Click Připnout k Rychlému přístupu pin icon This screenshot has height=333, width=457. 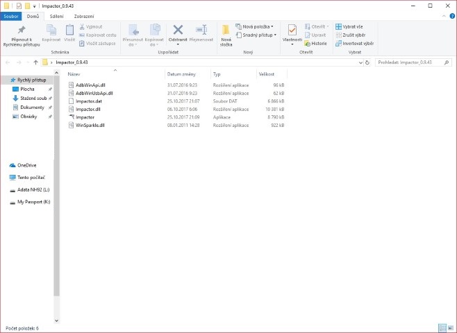click(22, 30)
